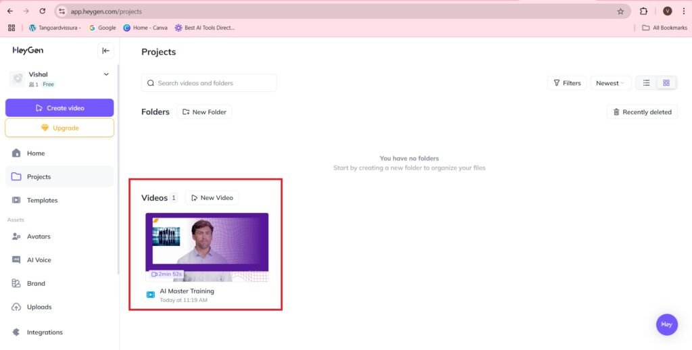This screenshot has width=692, height=350.
Task: Click browser forward arrow
Action: point(26,11)
